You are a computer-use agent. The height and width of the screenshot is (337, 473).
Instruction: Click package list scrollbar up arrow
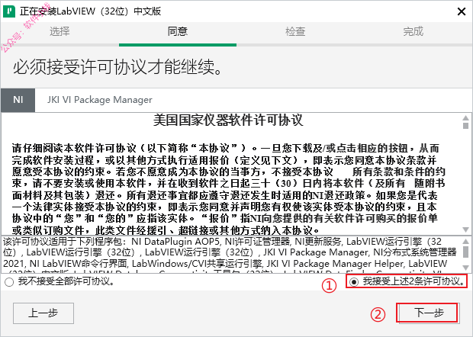pyautogui.click(x=465, y=242)
